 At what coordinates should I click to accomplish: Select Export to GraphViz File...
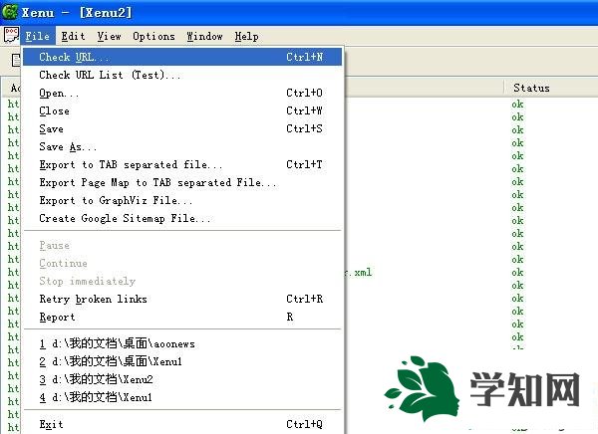[x=182, y=200]
